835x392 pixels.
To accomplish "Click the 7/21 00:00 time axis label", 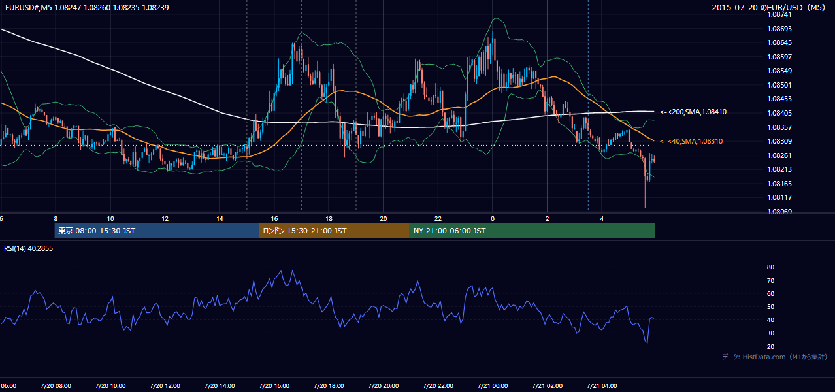I will [x=493, y=386].
